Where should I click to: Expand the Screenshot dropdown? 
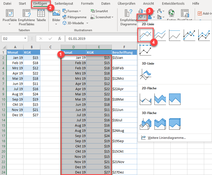click(113, 17)
